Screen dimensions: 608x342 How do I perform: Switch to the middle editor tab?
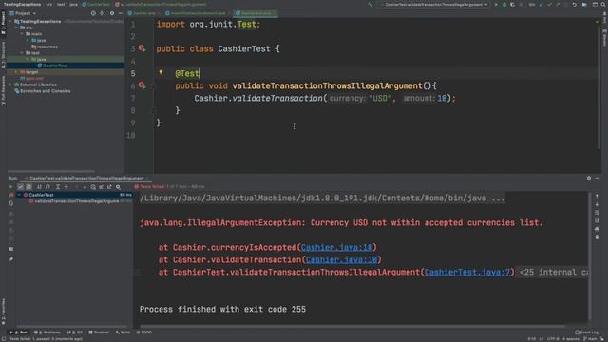(x=196, y=13)
